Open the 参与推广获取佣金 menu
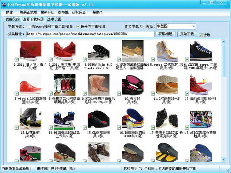 click(72, 12)
